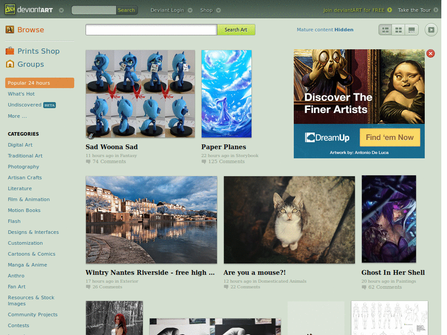Viewport: 447px width, 335px height.
Task: Open the anatomy sketch sheet thumbnail
Action: [389, 318]
